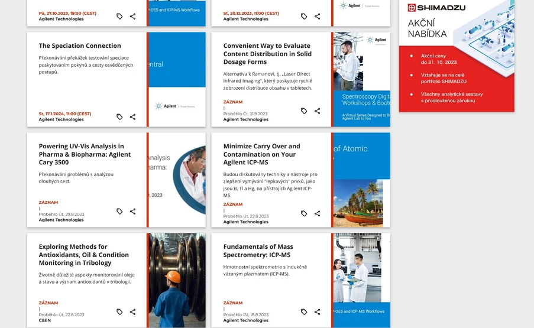Click share icon on 20.12.2023 Agilent card

coord(318,17)
